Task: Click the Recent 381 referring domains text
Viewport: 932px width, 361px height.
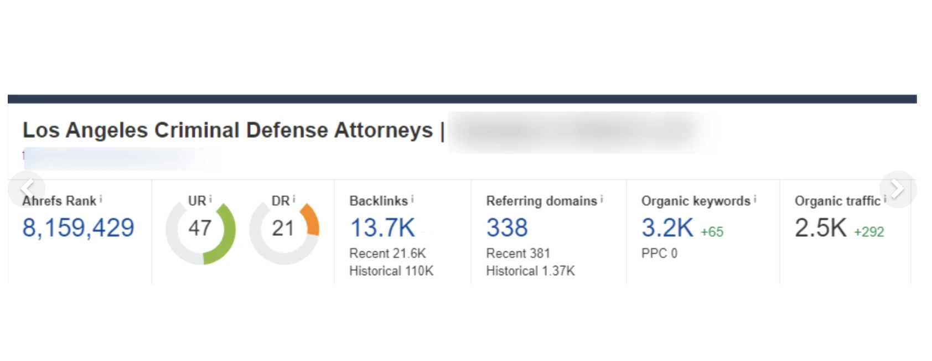Action: click(x=518, y=253)
